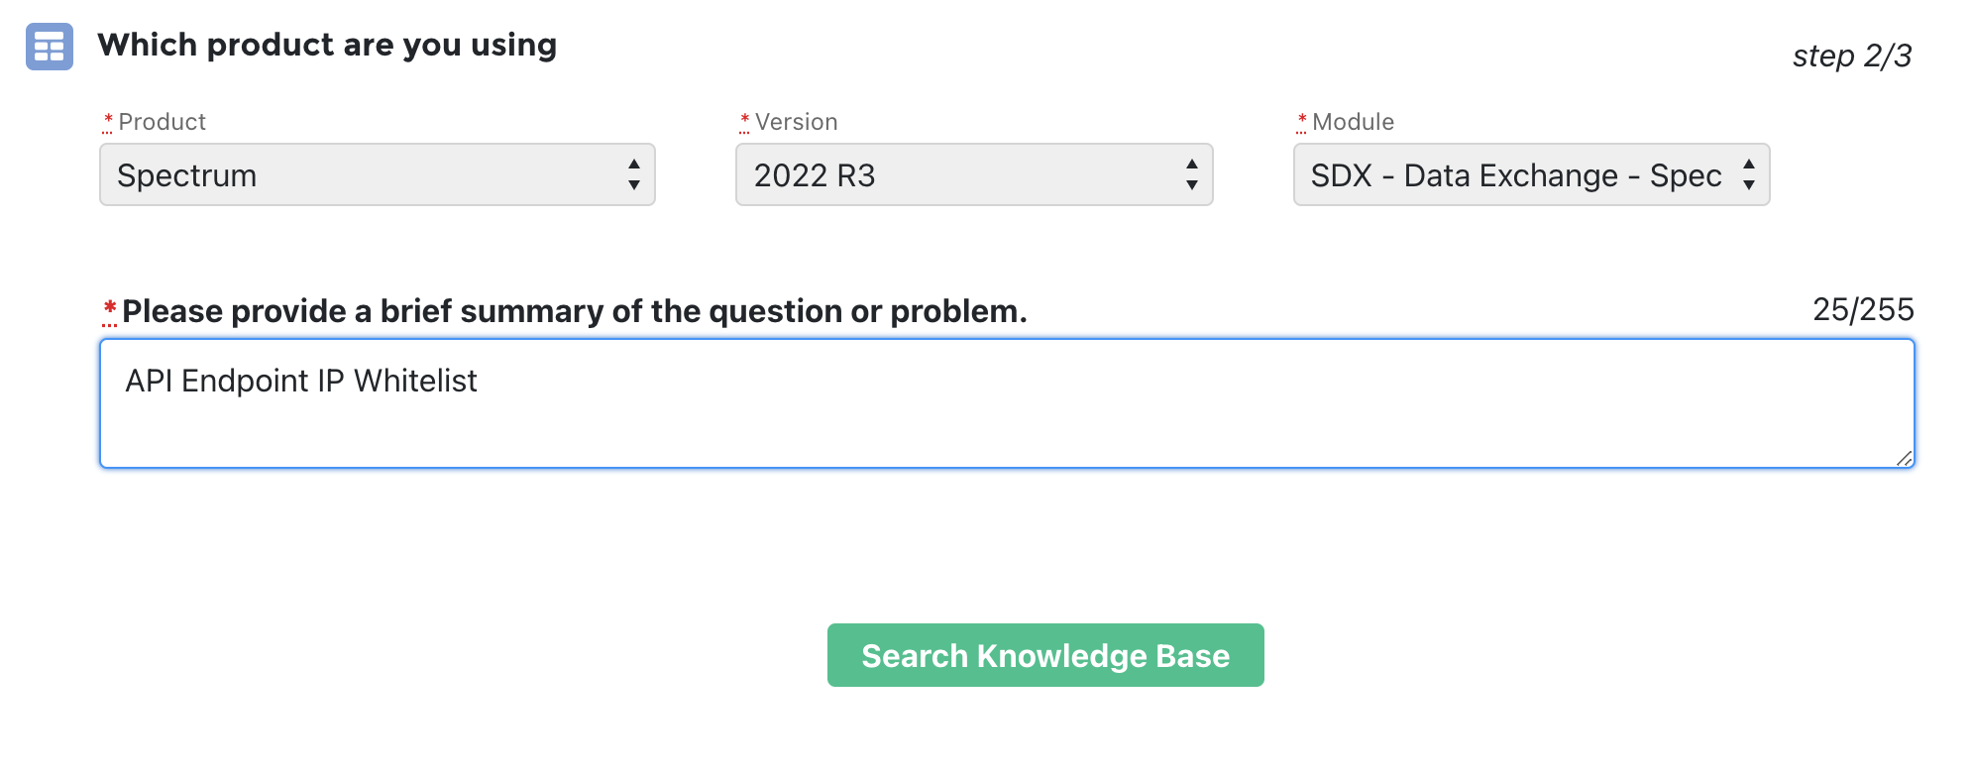This screenshot has width=1972, height=777.
Task: Expand the Module dropdown showing SDX - Data Exchange
Action: click(1531, 174)
